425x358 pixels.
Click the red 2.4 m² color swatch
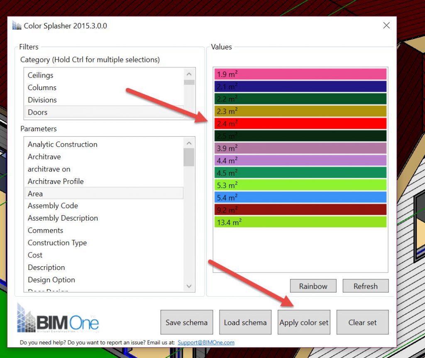[300, 123]
